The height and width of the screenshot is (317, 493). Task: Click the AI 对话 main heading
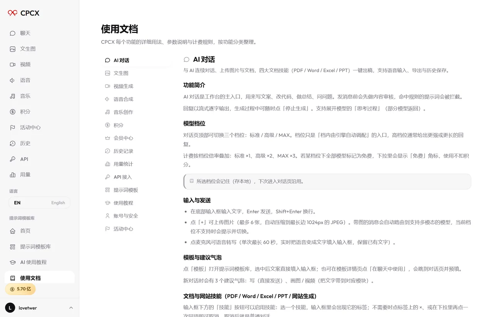[204, 60]
